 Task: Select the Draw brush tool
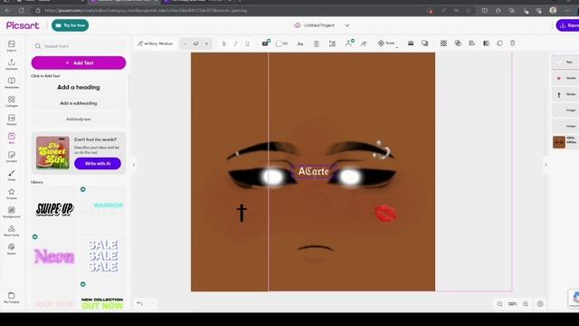tap(12, 175)
